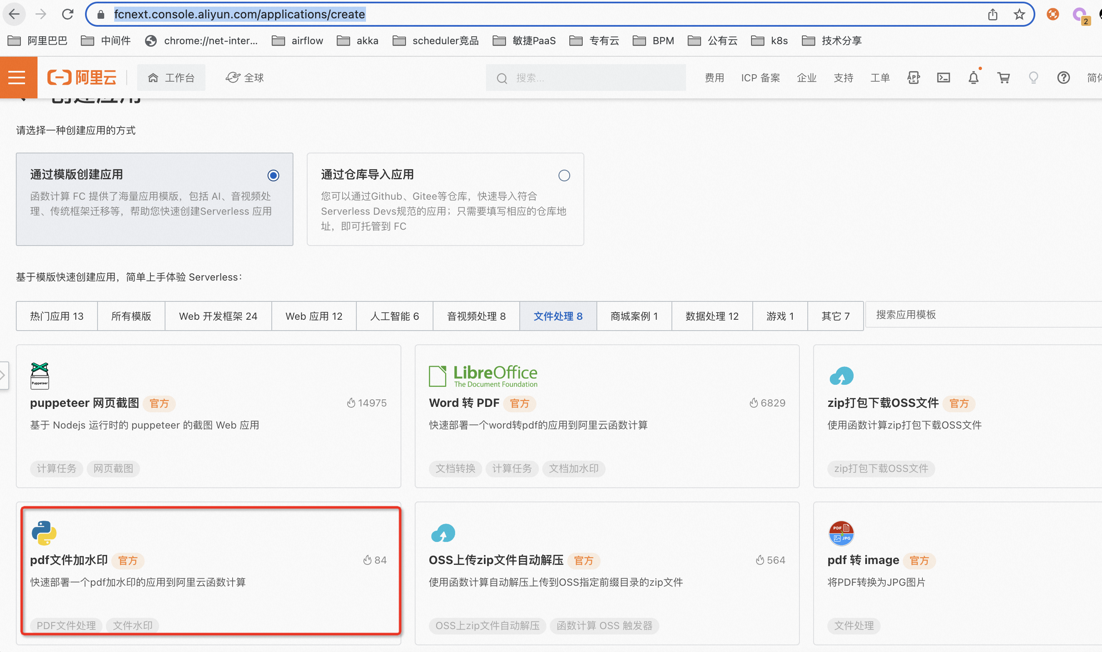Click the Puppeteer template icon
Image resolution: width=1102 pixels, height=652 pixels.
40,376
